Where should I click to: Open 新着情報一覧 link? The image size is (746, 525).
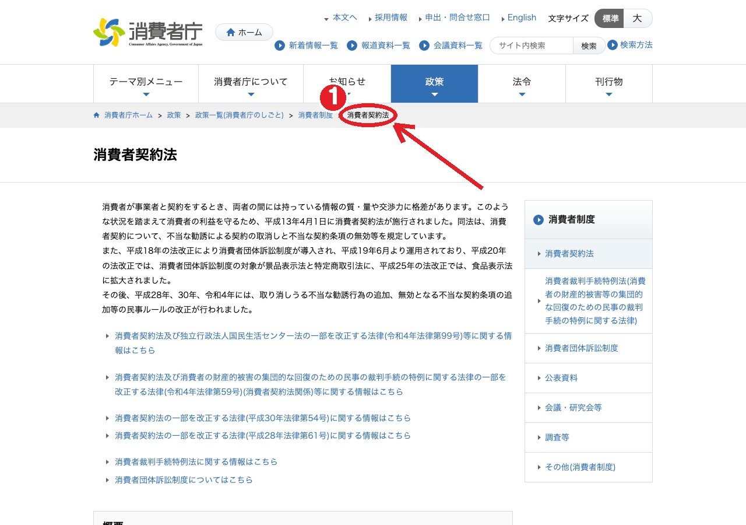tap(314, 45)
